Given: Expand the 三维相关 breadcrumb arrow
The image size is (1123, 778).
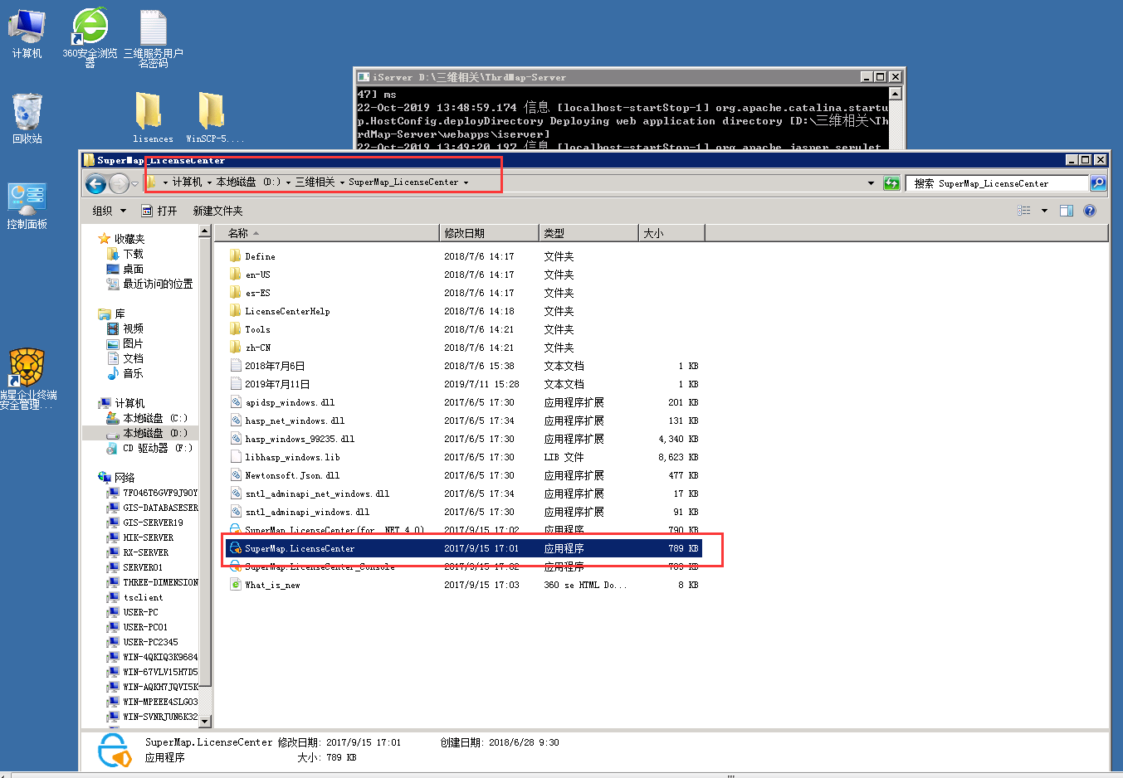Looking at the screenshot, I should [x=342, y=182].
